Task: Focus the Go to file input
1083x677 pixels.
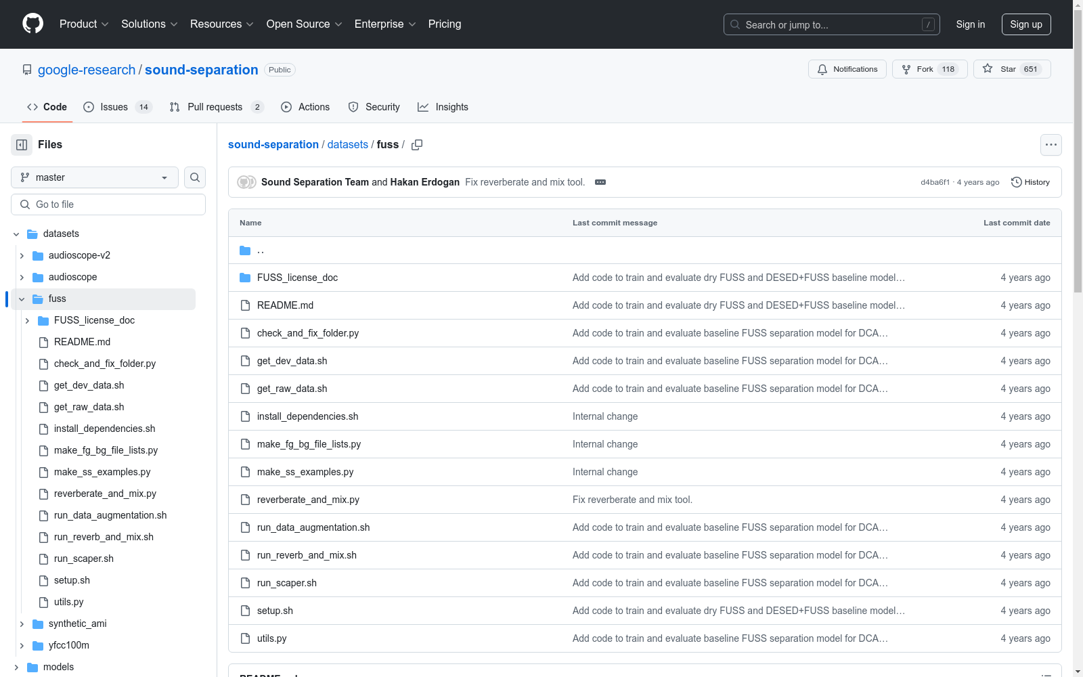Action: click(x=108, y=204)
